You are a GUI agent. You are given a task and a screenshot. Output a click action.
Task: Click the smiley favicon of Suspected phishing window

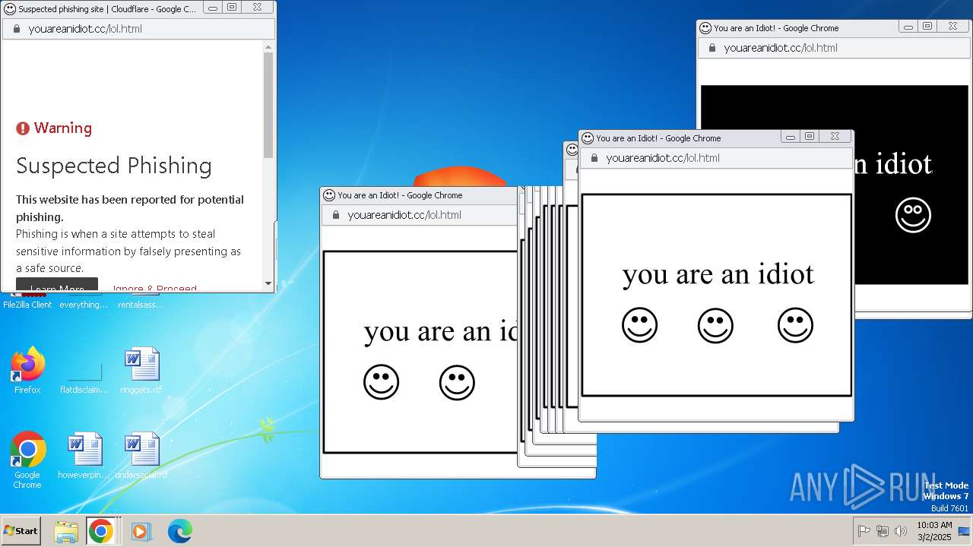(10, 8)
